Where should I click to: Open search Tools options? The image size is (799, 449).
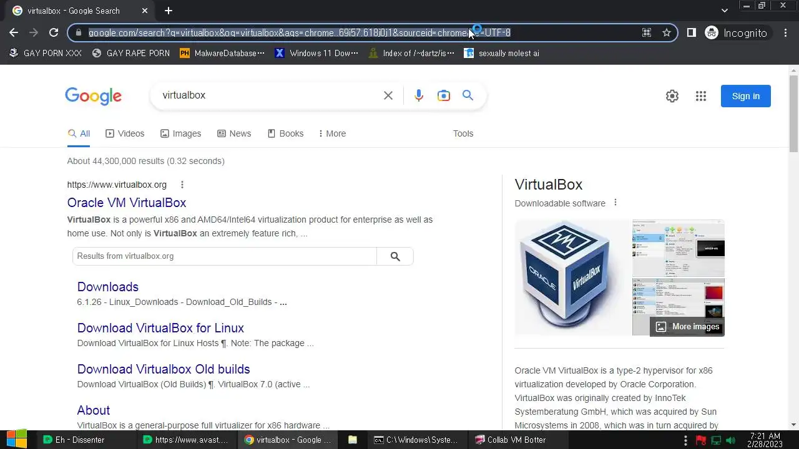point(463,133)
